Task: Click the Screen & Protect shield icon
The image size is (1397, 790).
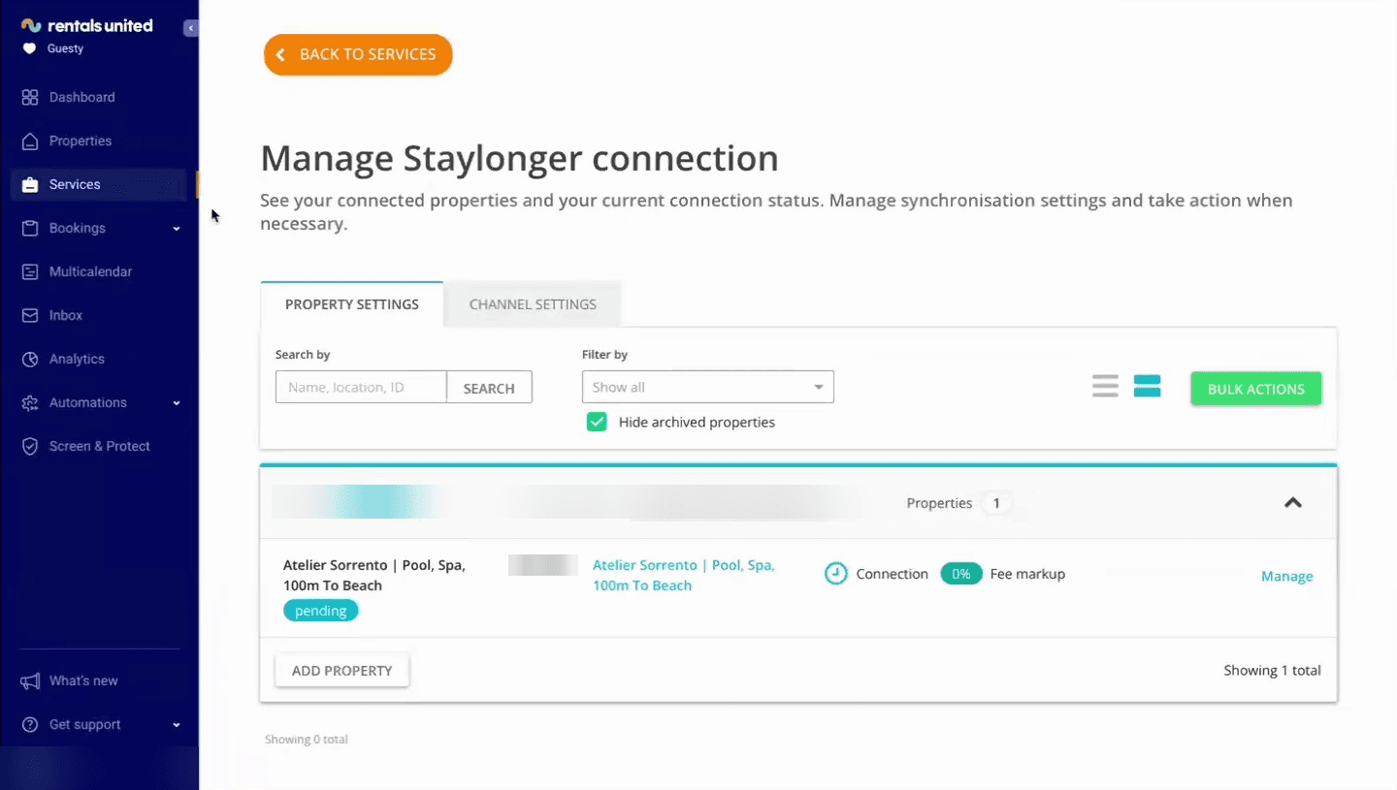Action: tap(30, 446)
